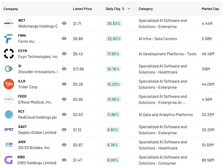Click the Category column header

(x=146, y=9)
